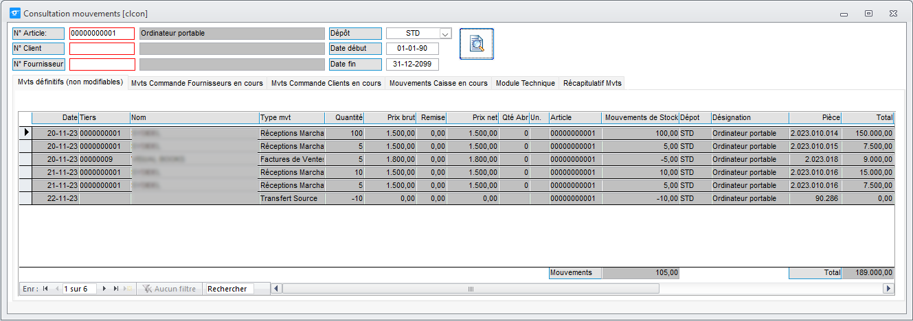This screenshot has width=913, height=321.
Task: Click the horizontal scrollbar left arrow
Action: tap(277, 289)
